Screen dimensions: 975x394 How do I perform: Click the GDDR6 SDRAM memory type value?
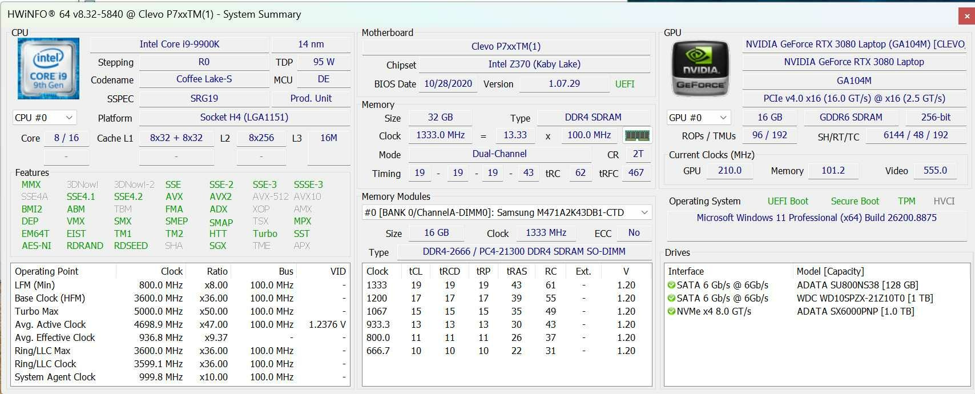coord(851,117)
